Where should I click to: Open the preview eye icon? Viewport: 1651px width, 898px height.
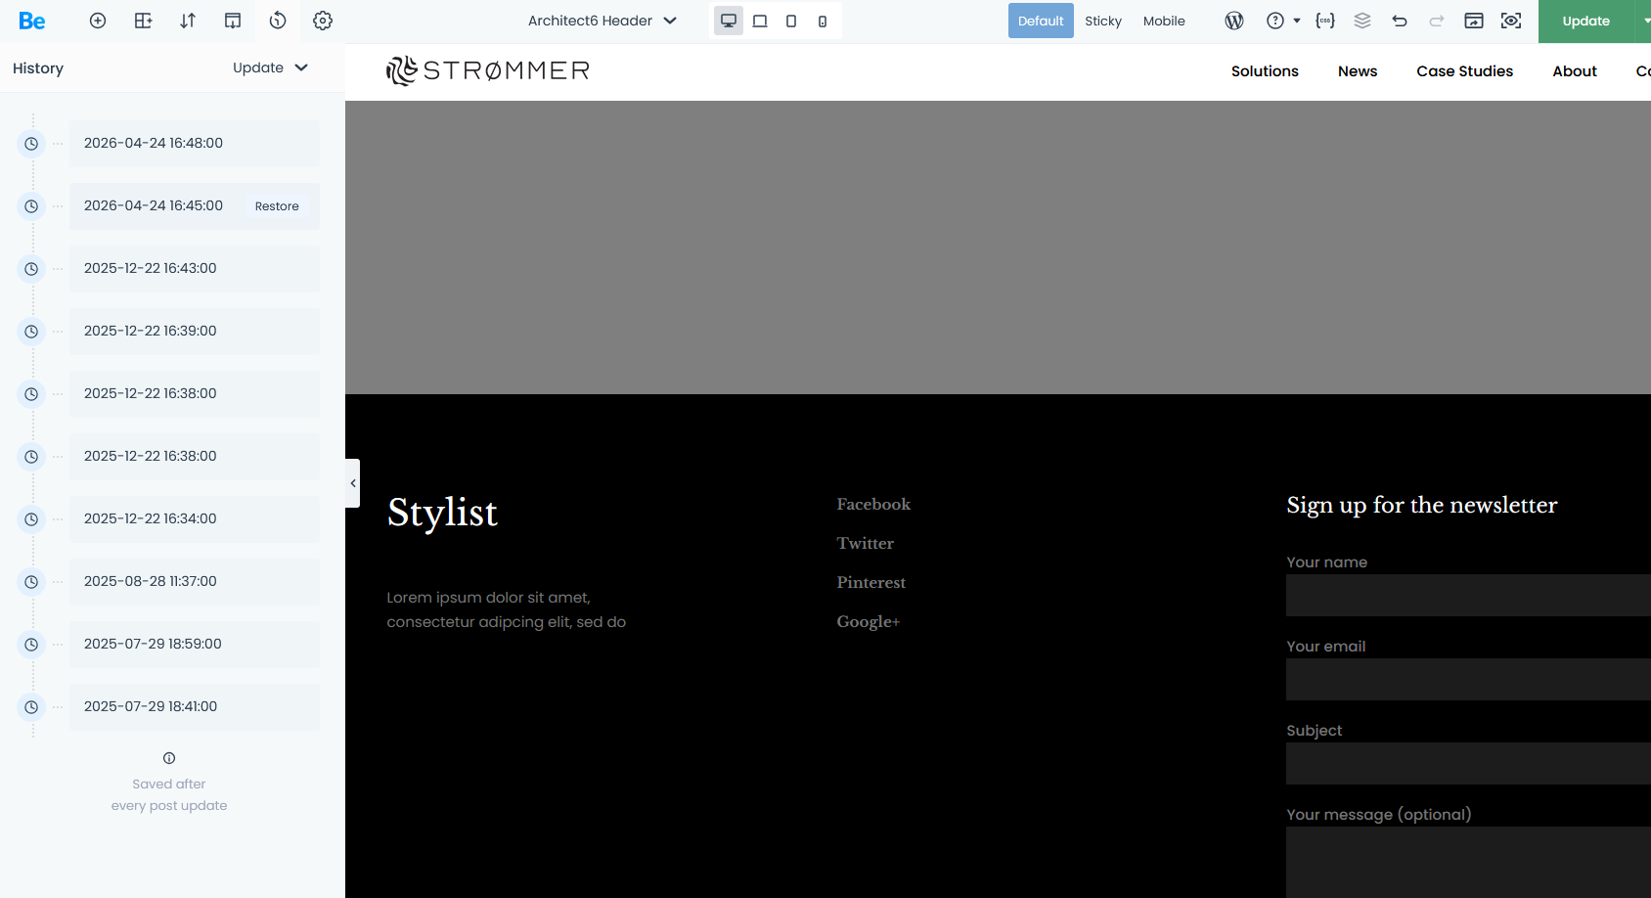[x=1511, y=21]
